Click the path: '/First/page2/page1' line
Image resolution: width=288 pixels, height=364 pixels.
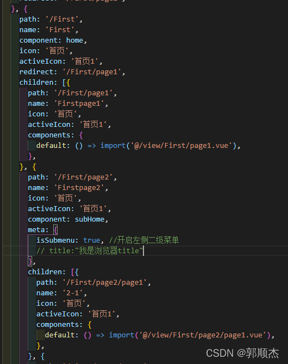pos(94,283)
